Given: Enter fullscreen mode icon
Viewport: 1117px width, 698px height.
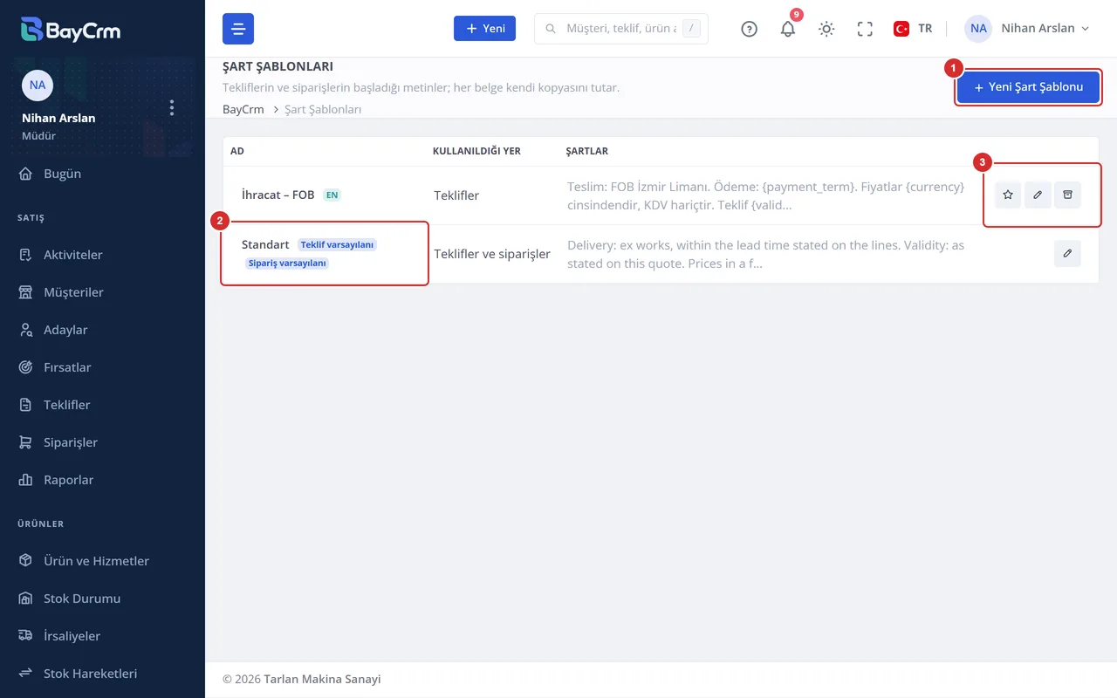Looking at the screenshot, I should point(865,29).
